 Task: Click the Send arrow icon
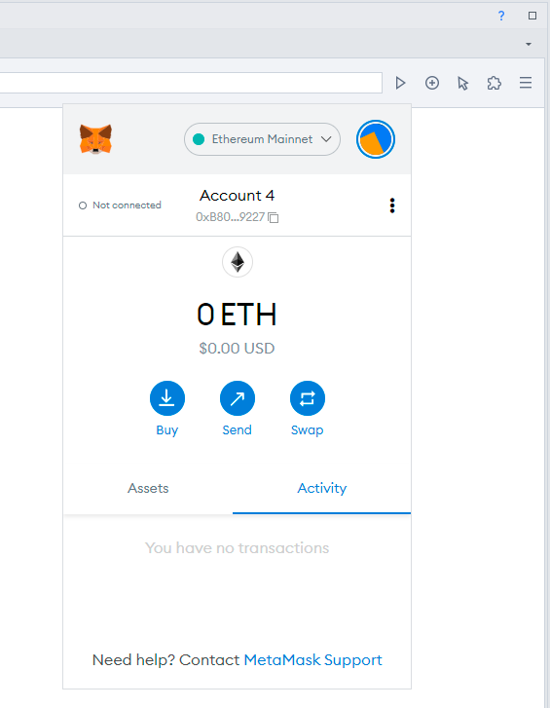[238, 398]
